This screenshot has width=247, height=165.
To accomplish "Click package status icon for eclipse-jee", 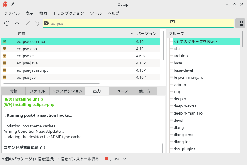I will point(4,77).
